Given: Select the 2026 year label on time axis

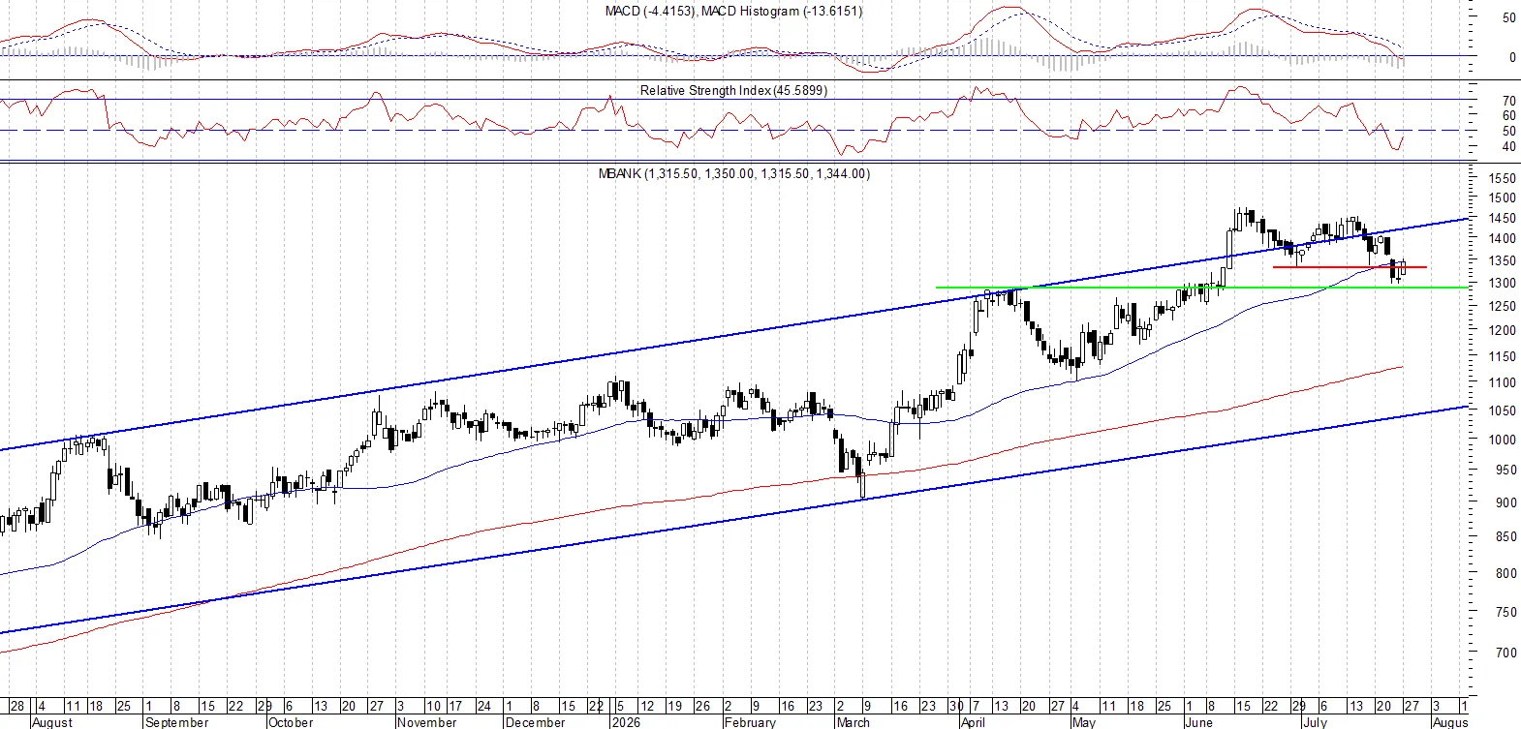Looking at the screenshot, I should (x=624, y=722).
